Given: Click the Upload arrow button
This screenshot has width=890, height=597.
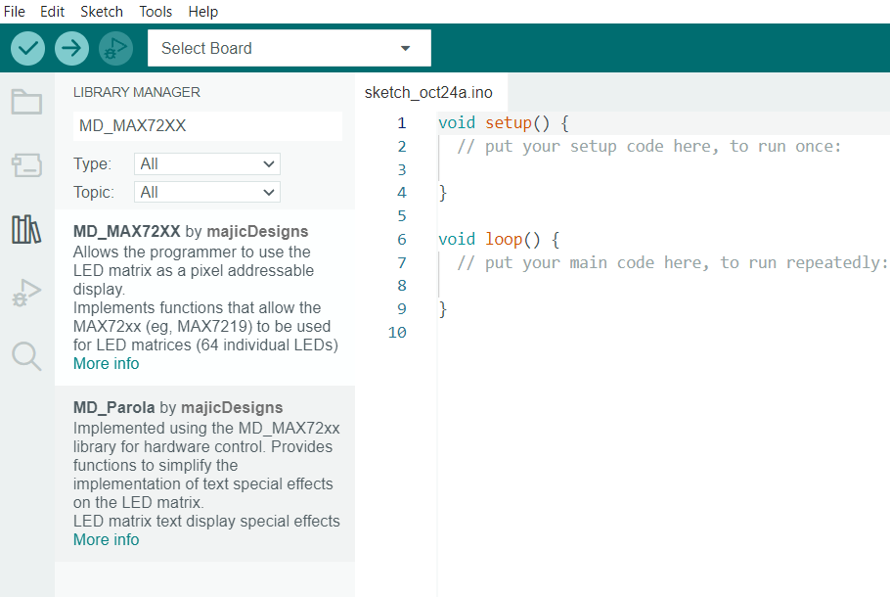Looking at the screenshot, I should [71, 48].
